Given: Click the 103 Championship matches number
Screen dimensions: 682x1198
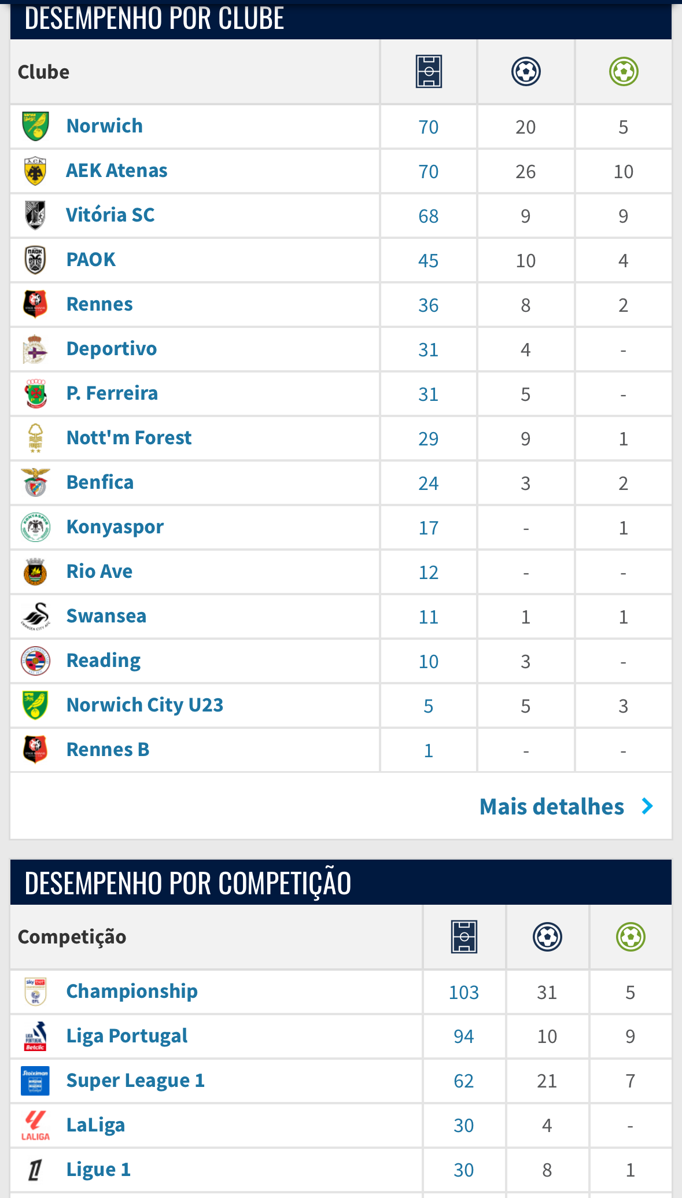Looking at the screenshot, I should coord(464,992).
